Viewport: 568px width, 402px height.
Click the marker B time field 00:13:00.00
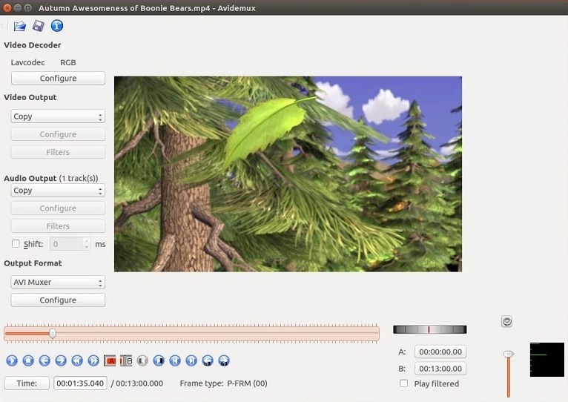pyautogui.click(x=440, y=369)
